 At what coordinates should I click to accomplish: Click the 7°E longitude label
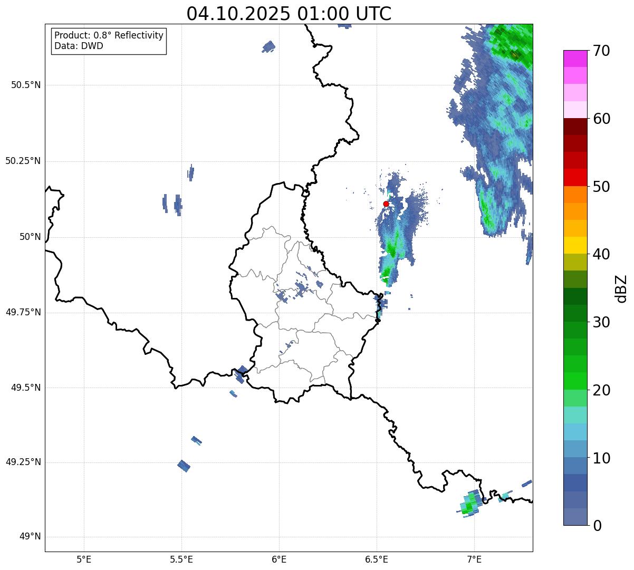474,559
